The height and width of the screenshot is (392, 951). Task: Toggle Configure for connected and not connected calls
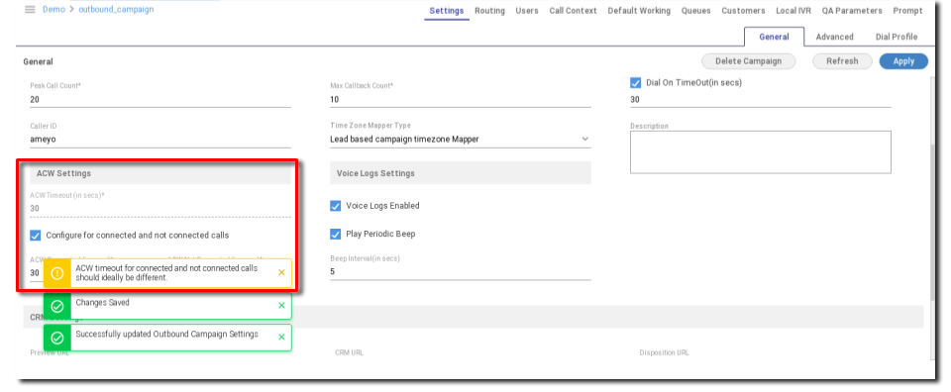[x=36, y=235]
